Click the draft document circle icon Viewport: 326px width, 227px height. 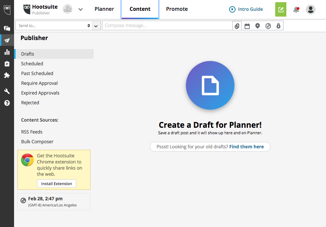click(x=210, y=85)
